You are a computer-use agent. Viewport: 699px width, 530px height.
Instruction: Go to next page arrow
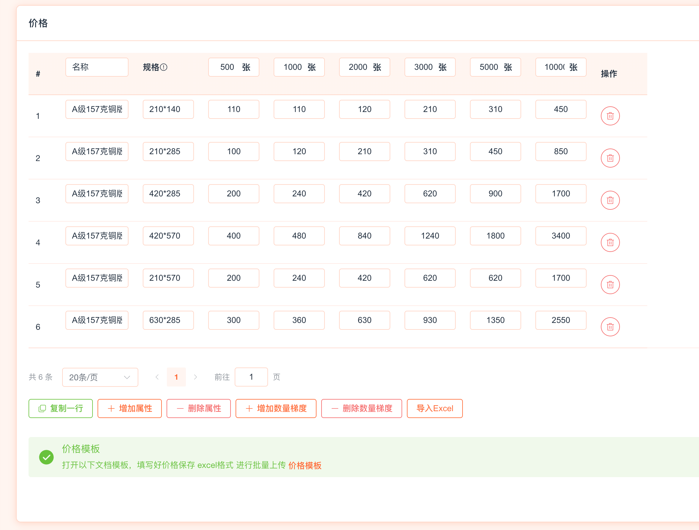(x=195, y=377)
